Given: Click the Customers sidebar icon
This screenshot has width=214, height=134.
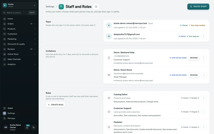Looking at the screenshot, I should [4, 34].
